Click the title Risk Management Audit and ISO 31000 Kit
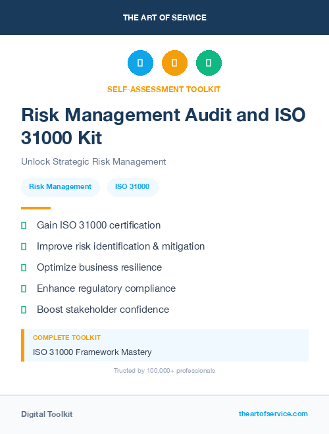 (x=163, y=126)
